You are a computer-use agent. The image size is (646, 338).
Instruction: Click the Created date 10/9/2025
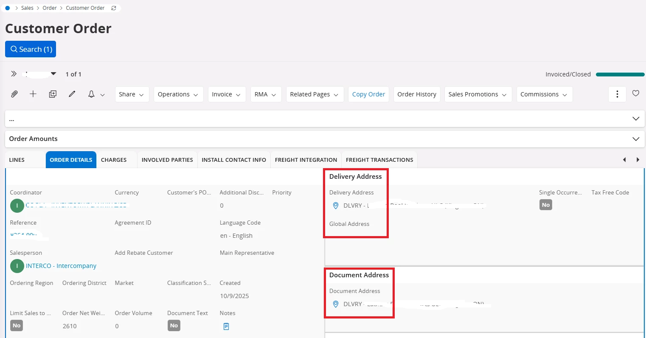pos(234,296)
